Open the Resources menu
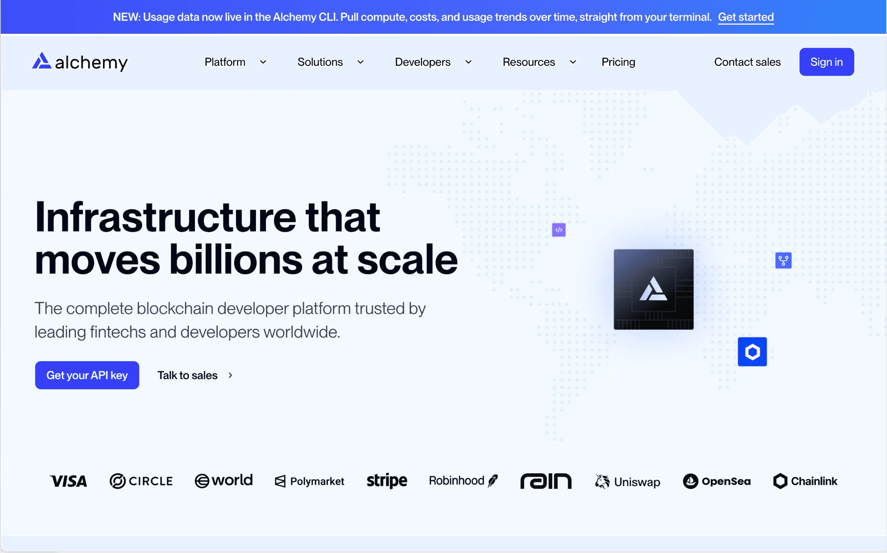This screenshot has width=887, height=553. pyautogui.click(x=529, y=62)
